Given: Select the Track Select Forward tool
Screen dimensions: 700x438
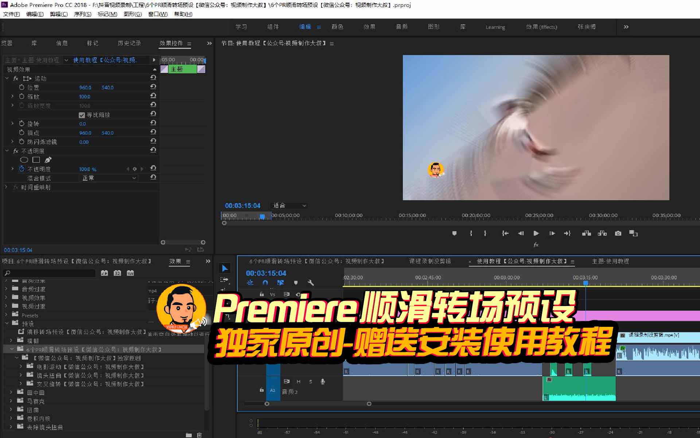Looking at the screenshot, I should point(224,280).
